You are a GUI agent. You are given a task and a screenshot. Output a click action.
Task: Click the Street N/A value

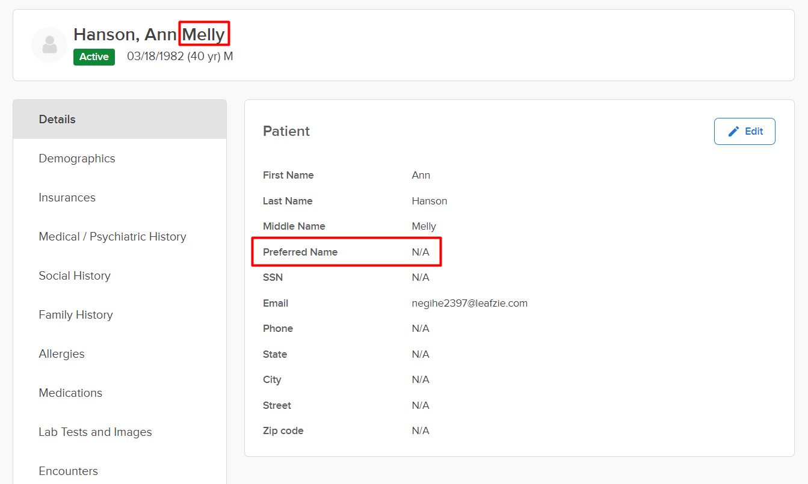click(421, 405)
